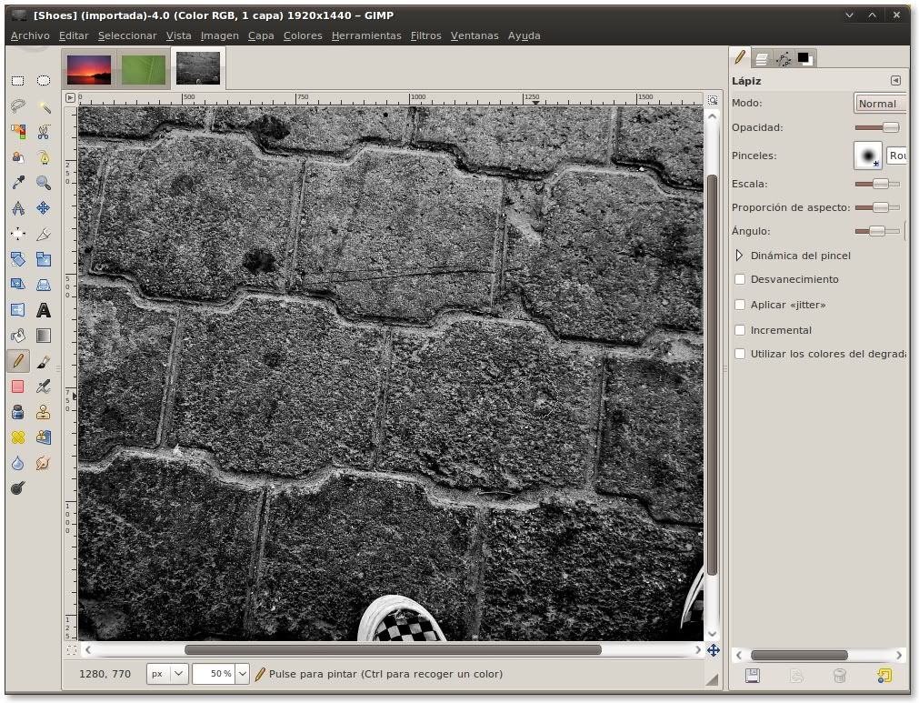
Task: Switch to the Layers dock tab
Action: 762,58
